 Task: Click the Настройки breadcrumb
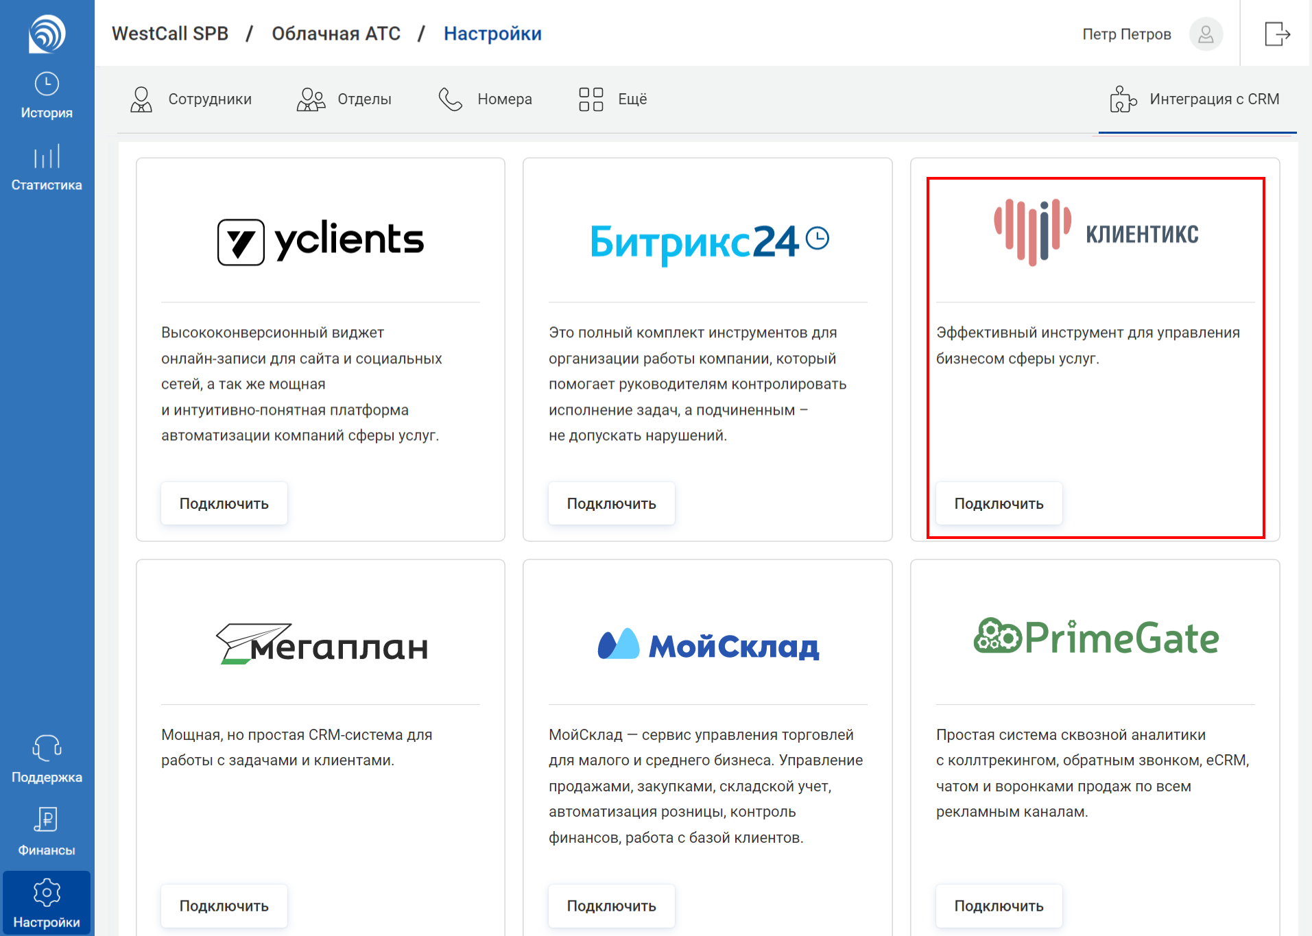coord(492,34)
